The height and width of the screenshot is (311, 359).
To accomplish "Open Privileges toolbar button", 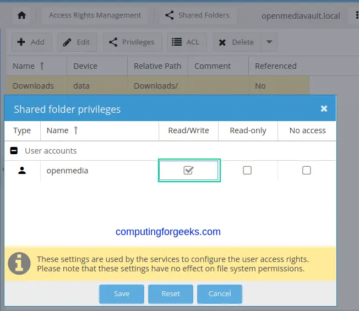I will 132,42.
